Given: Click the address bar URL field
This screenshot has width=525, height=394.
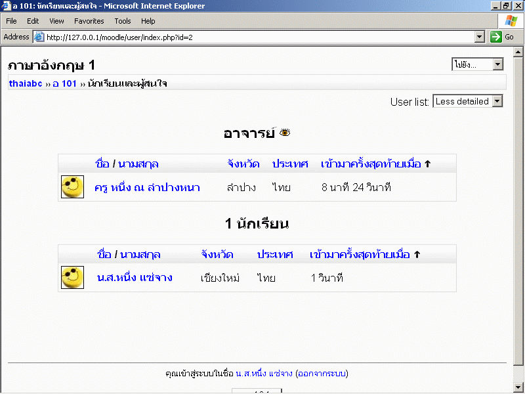Looking at the screenshot, I should tap(256, 37).
